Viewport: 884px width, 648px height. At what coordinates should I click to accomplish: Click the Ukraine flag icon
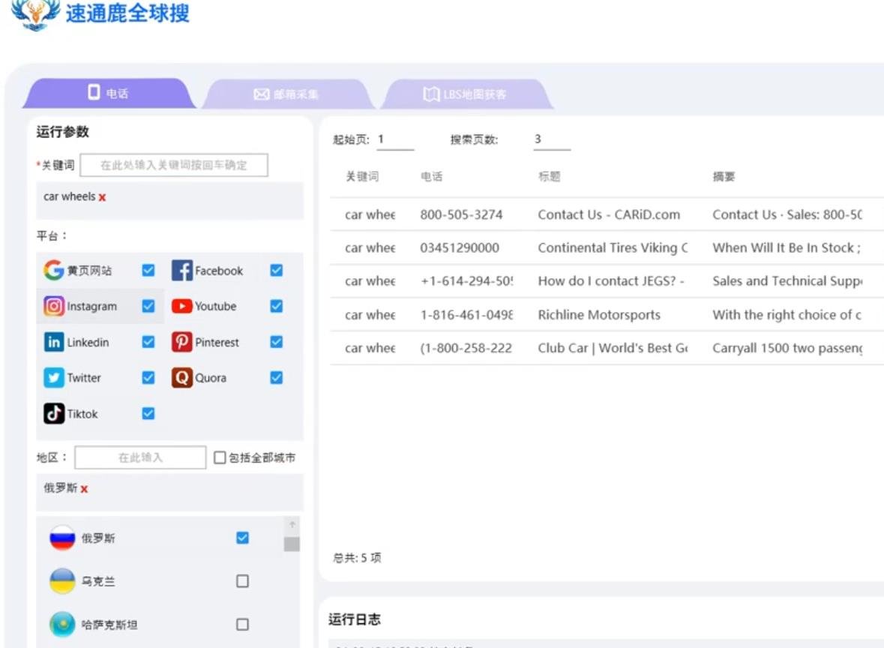pos(62,581)
